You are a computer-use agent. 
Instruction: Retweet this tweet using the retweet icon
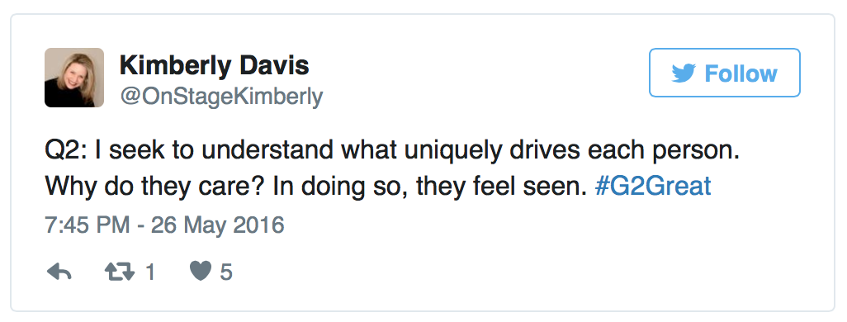pos(120,272)
